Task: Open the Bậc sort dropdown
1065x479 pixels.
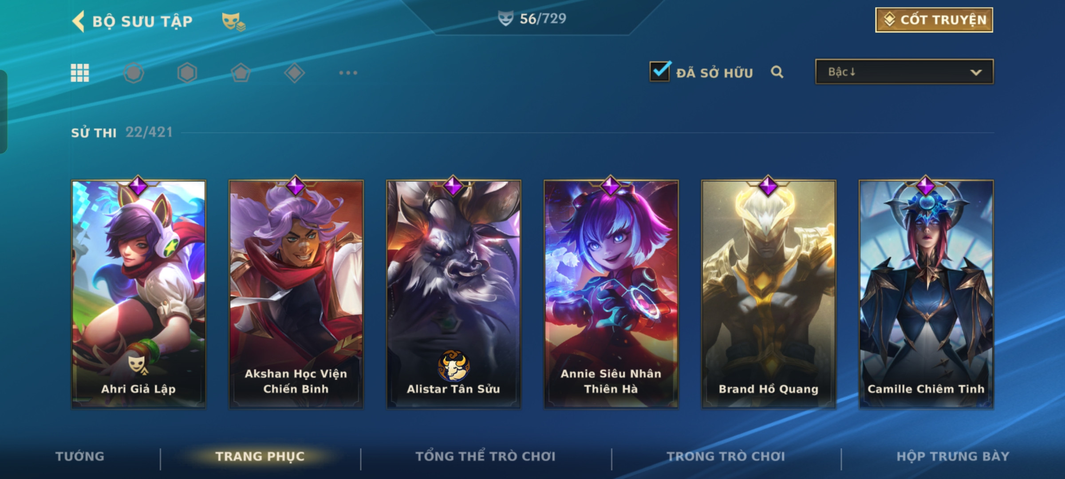Action: pos(904,72)
